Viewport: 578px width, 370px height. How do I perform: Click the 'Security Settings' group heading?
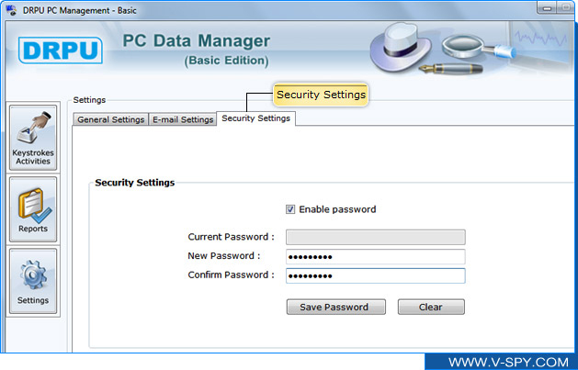pos(134,183)
